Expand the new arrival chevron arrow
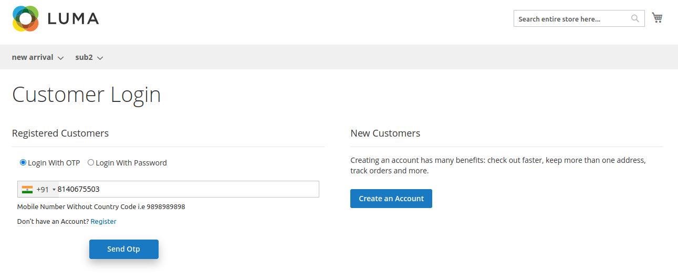This screenshot has width=678, height=280. point(60,58)
